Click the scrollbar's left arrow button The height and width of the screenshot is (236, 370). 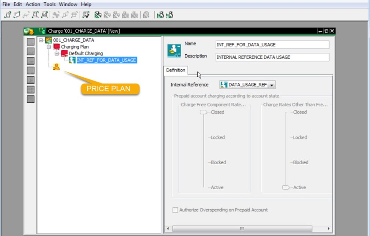coord(168,229)
